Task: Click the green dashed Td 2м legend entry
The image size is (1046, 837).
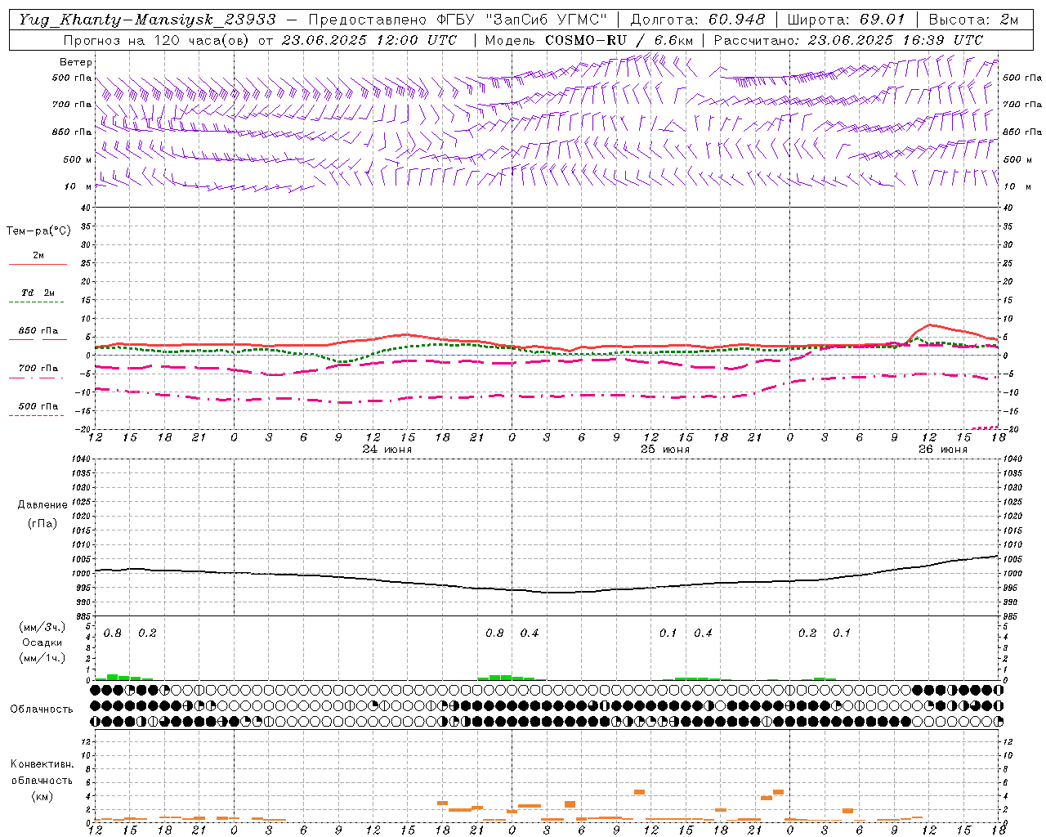Action: (38, 297)
